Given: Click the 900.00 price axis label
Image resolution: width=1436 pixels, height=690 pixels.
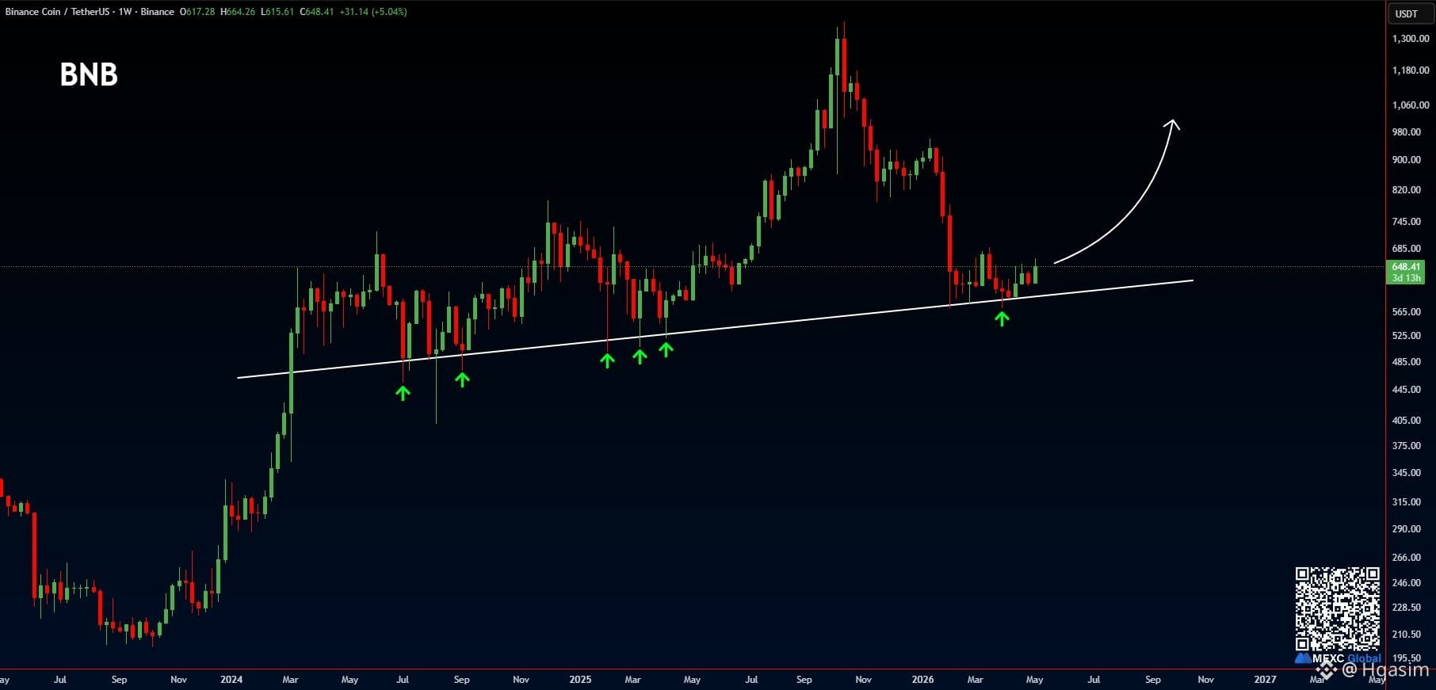Looking at the screenshot, I should click(x=1407, y=160).
